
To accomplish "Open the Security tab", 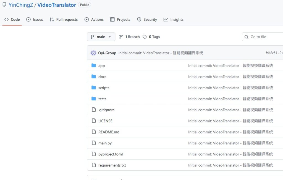I will coord(147,20).
